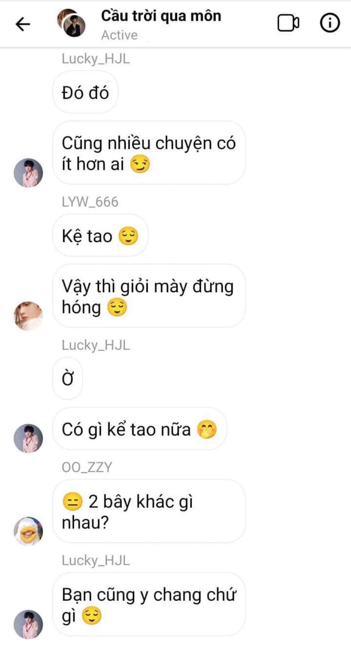Go back with the left arrow
The width and height of the screenshot is (351, 646).
point(23,24)
